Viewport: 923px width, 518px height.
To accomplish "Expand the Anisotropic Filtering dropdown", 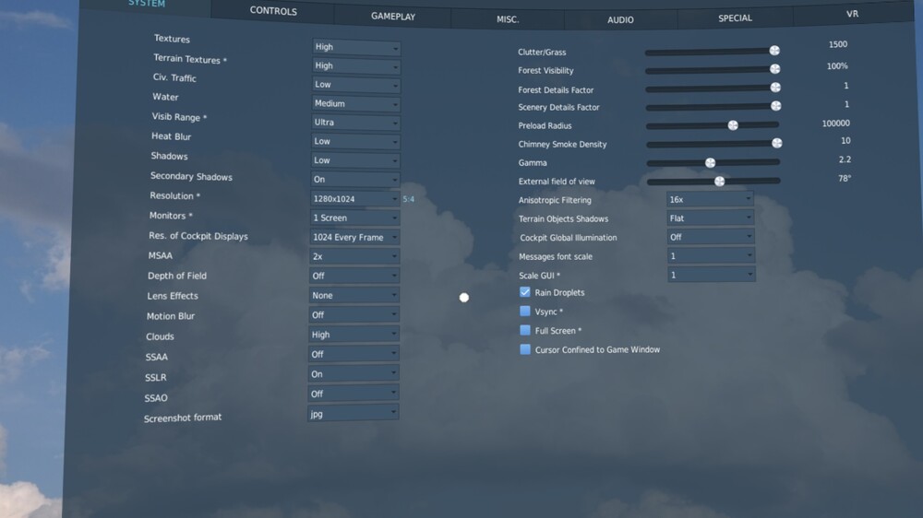I will tap(710, 199).
